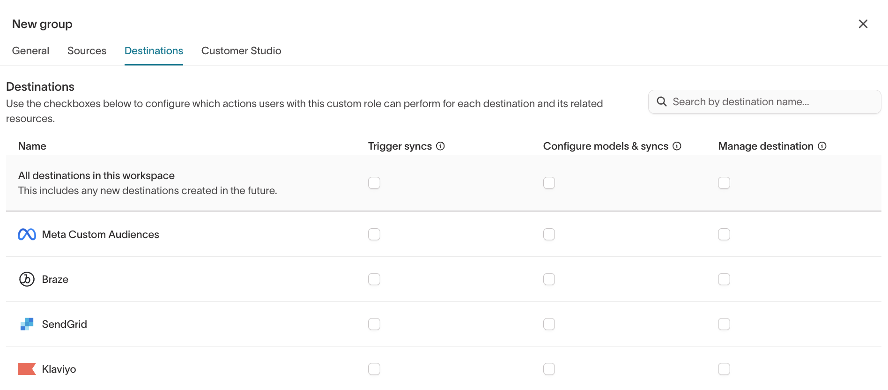The image size is (888, 390).
Task: Enable Manage destination for Braze
Action: [x=724, y=279]
